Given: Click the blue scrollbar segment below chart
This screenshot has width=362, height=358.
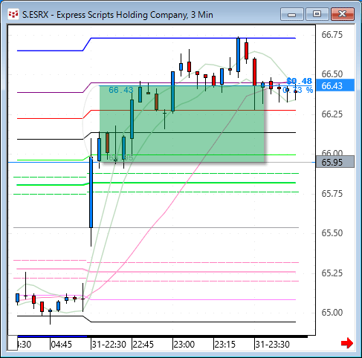Looking at the screenshot, I should coord(52,336).
